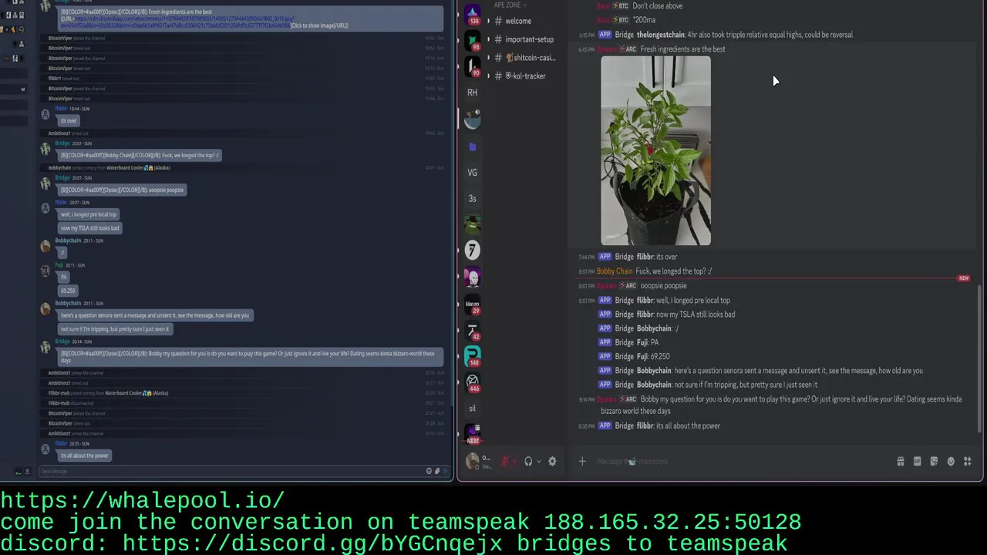Open the GIF picker
This screenshot has height=555, width=987.
point(917,461)
